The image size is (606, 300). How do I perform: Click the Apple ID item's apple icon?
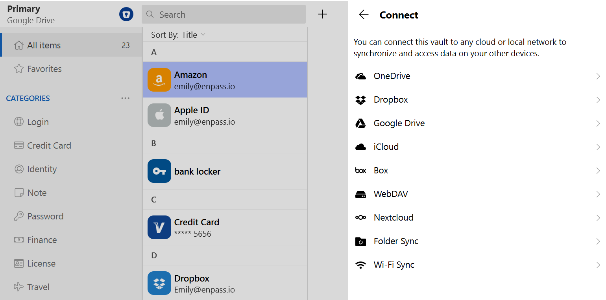159,115
